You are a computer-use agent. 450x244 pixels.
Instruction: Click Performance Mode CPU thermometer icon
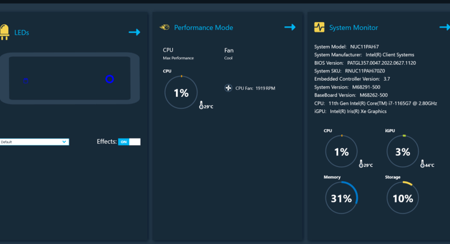pos(201,105)
